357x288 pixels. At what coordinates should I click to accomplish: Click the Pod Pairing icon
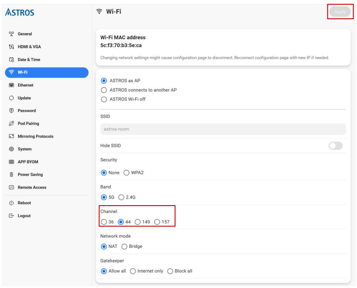tap(11, 124)
